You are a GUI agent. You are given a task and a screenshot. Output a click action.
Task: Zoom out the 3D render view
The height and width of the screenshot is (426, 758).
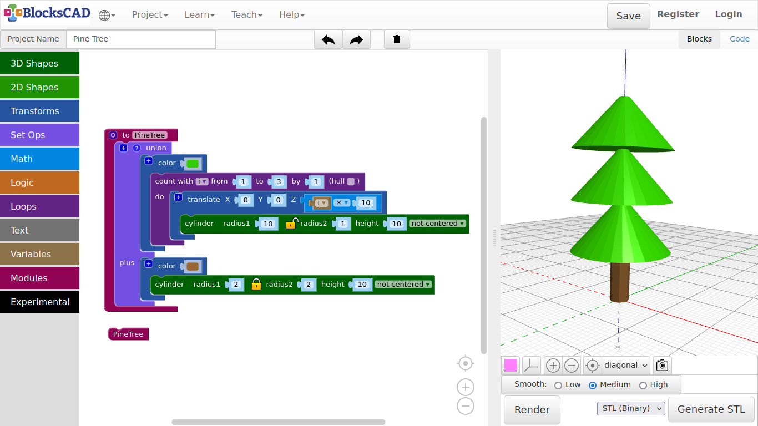pos(572,366)
